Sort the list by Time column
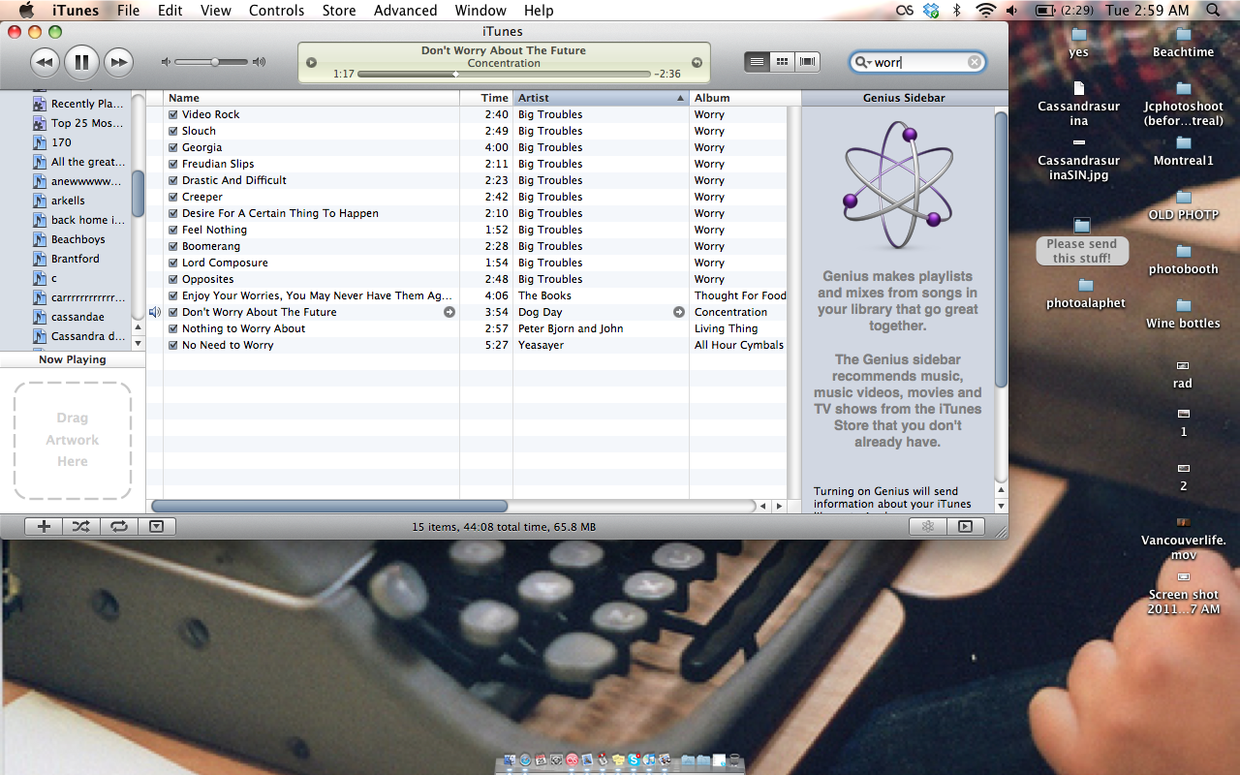Image resolution: width=1240 pixels, height=775 pixels. 487,98
